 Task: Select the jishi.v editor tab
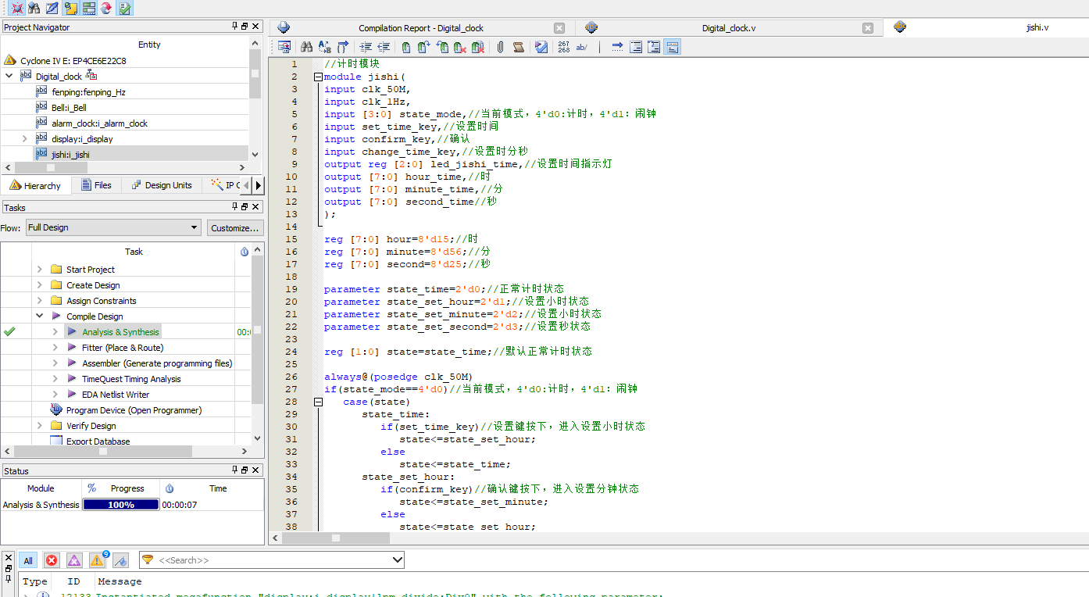pyautogui.click(x=1037, y=27)
